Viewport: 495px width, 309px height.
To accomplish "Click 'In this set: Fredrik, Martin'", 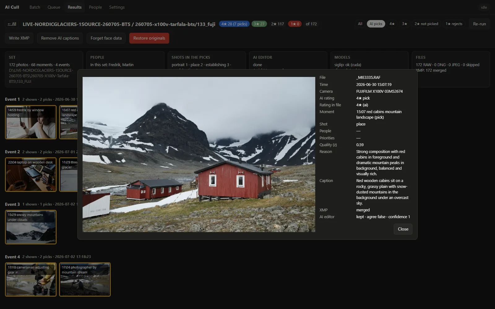I will pyautogui.click(x=112, y=65).
